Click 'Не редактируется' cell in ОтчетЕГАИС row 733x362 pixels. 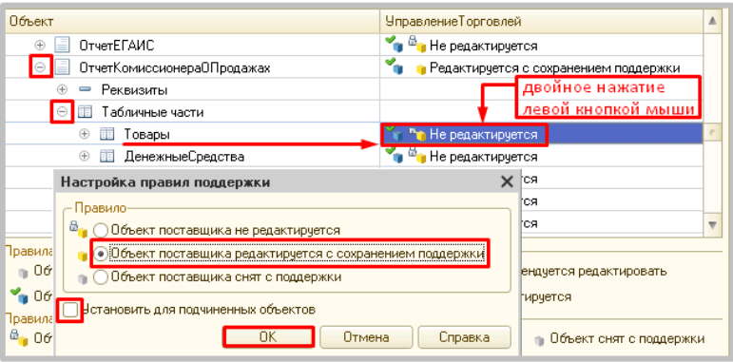coord(483,46)
